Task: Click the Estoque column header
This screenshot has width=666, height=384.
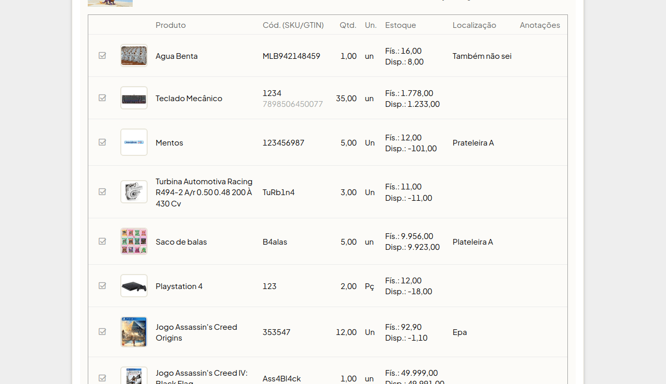Action: click(401, 25)
